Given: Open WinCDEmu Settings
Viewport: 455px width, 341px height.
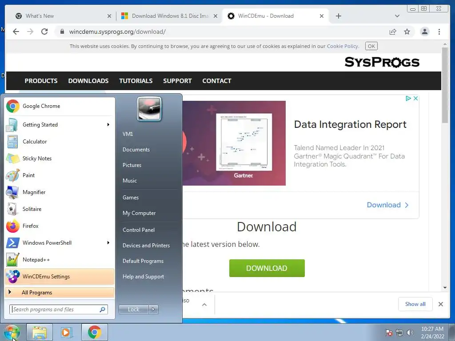Looking at the screenshot, I should (x=60, y=276).
